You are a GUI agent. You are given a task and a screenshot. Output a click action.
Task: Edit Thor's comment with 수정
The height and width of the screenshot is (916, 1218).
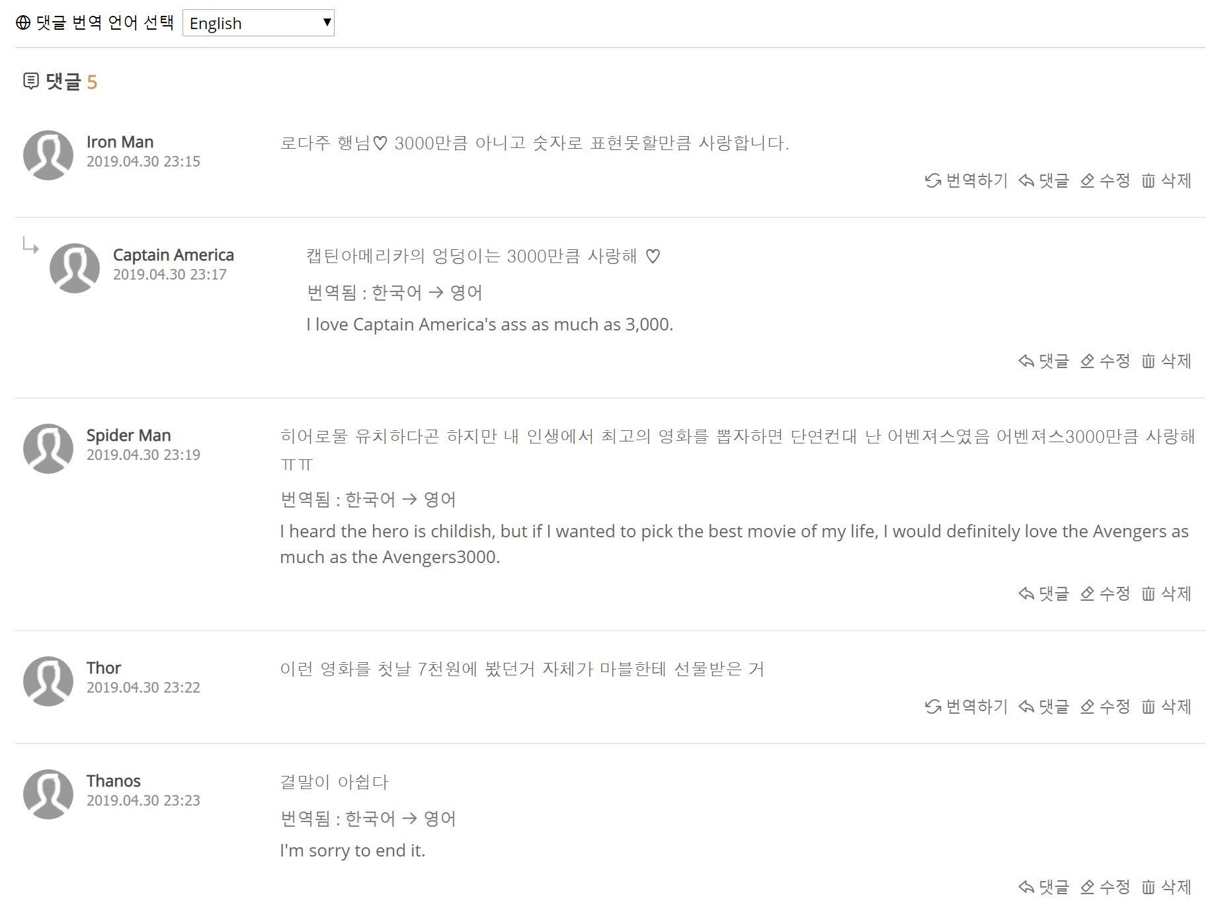click(1105, 706)
